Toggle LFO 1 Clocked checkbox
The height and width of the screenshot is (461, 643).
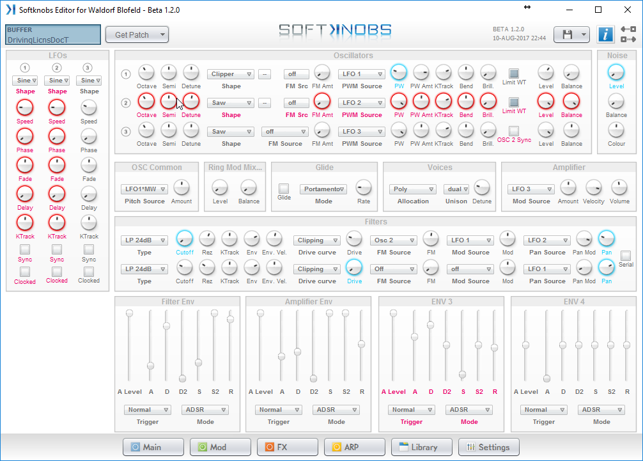point(24,272)
